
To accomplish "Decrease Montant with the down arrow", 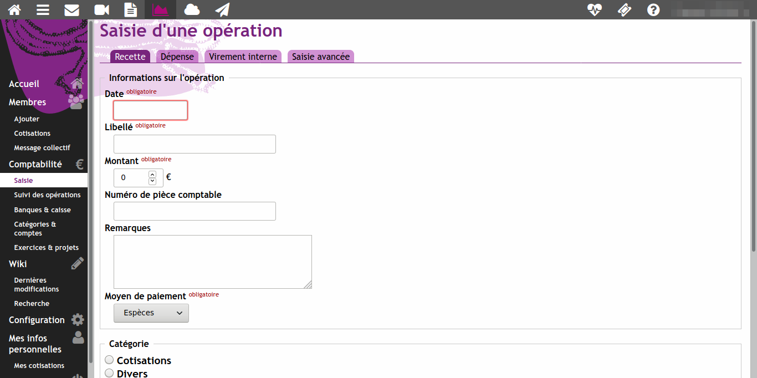I will pyautogui.click(x=152, y=181).
